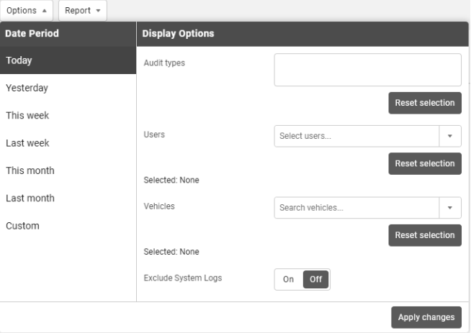
Task: Reset selection for Vehicles
Action: (x=425, y=235)
